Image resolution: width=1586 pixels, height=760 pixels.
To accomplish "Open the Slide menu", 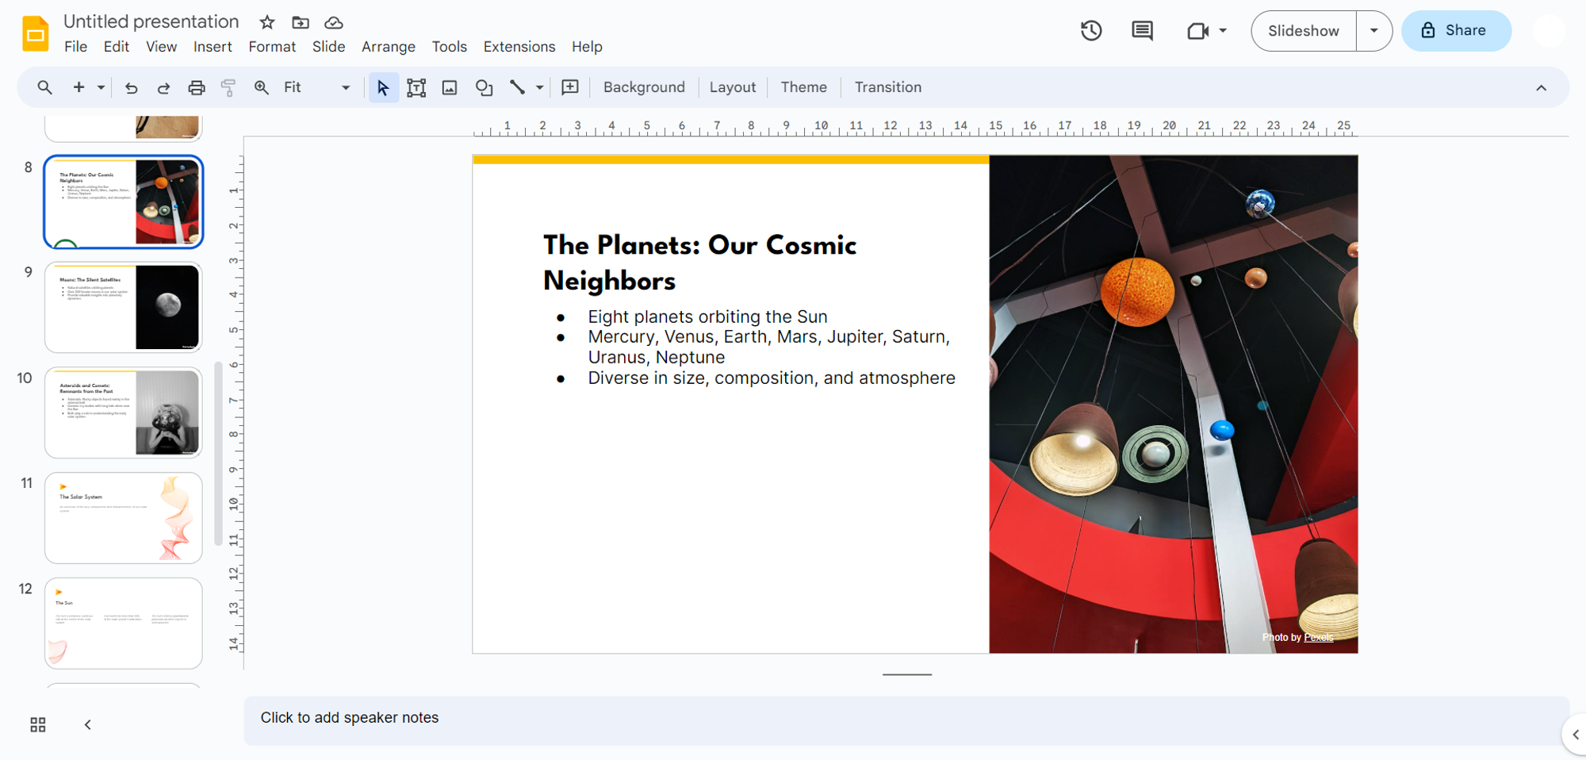I will tap(328, 47).
